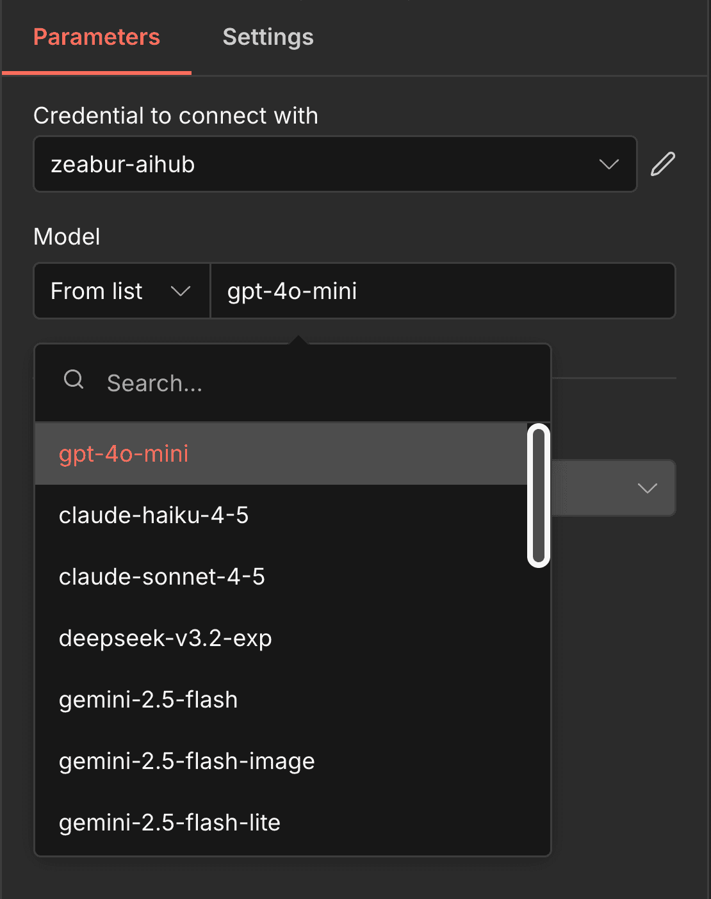Click the partially hidden dropdown chevron on right
The image size is (711, 899).
click(x=647, y=488)
